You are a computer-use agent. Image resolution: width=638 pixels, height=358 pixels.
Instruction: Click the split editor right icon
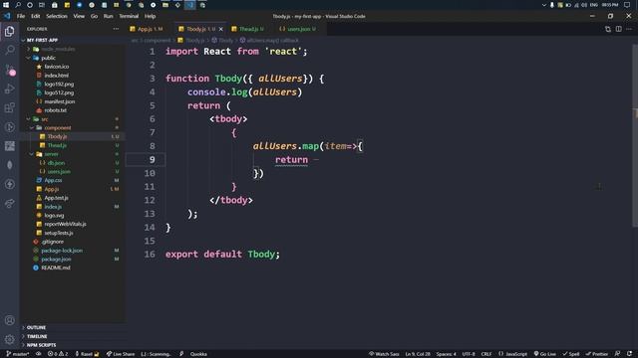618,29
